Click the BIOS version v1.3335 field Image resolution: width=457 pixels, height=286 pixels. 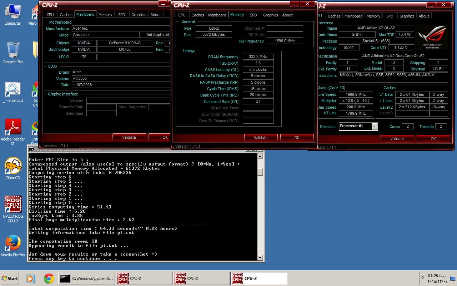point(121,79)
